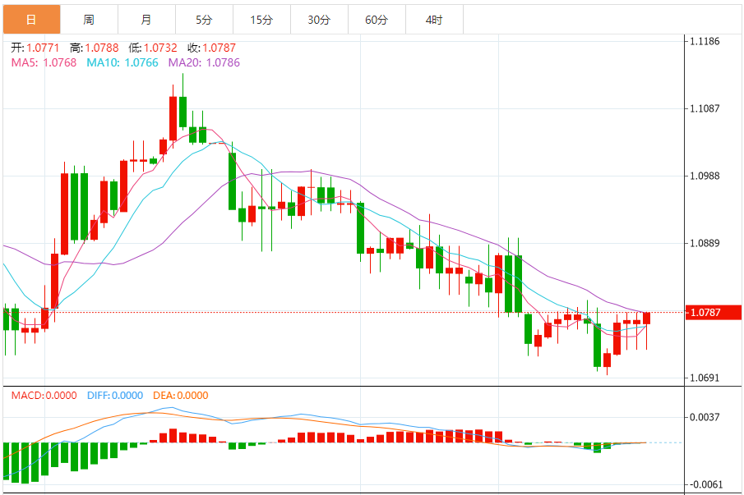The image size is (744, 495).
Task: Click the 1.1186 price axis label
Action: [x=705, y=41]
